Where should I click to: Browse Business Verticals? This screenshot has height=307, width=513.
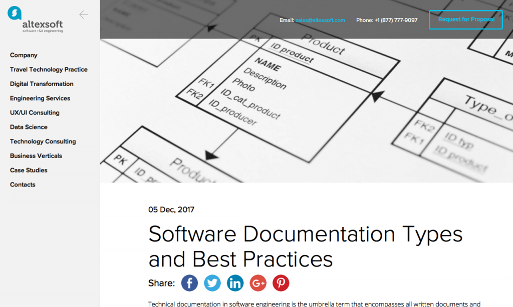click(36, 155)
